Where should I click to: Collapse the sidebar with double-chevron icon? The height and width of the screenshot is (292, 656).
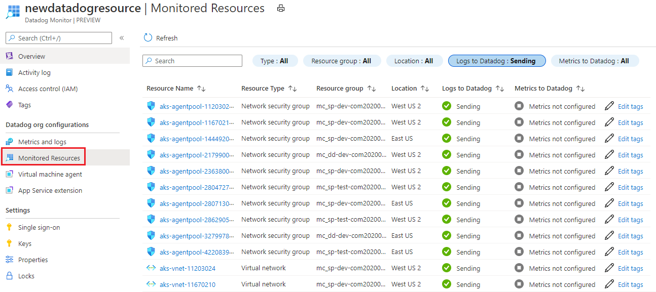[x=122, y=38]
